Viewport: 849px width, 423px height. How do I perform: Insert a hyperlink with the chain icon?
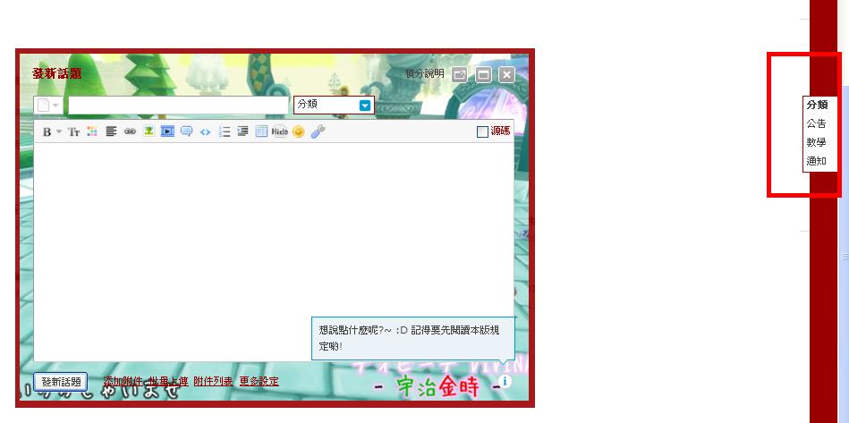[x=130, y=131]
